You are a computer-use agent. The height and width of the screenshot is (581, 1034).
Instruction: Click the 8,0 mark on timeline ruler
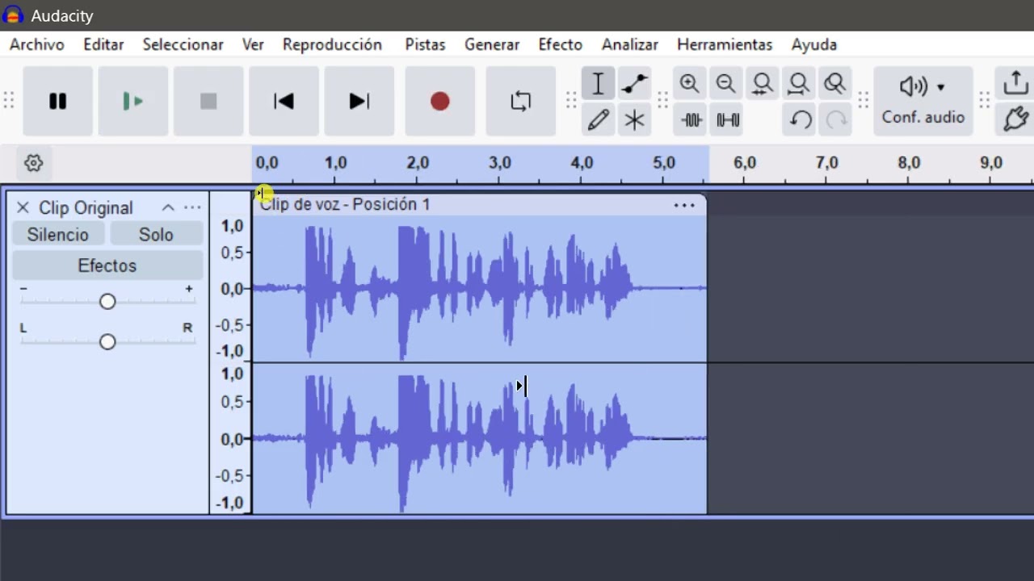pos(909,163)
